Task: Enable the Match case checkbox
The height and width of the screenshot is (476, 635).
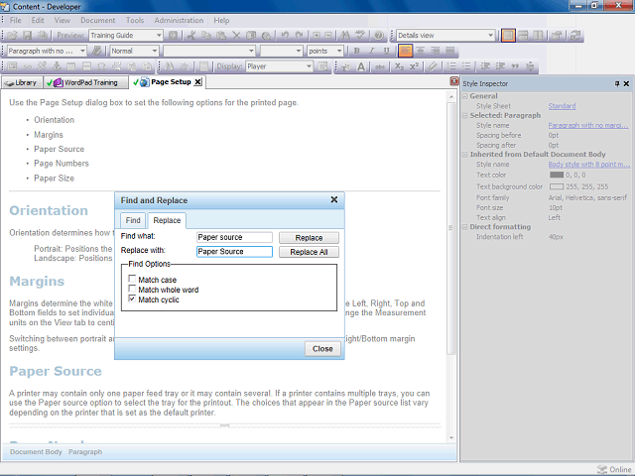Action: point(132,279)
